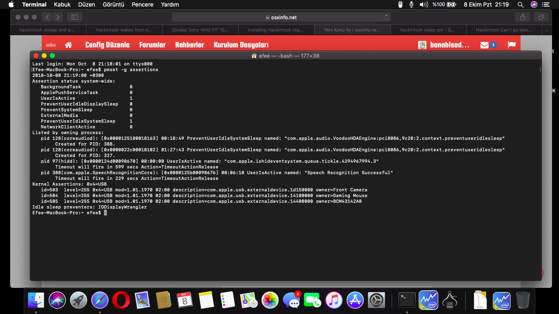Screen dimensions: 559x314
Task: Open Intel Power Gadget from the Dock
Action: click(428, 301)
